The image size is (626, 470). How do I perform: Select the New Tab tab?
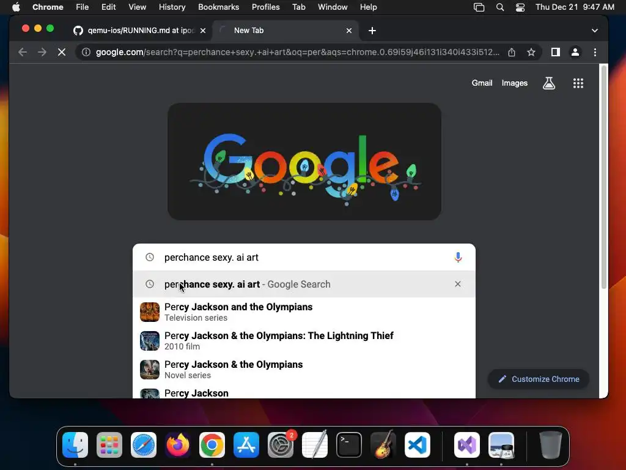(x=285, y=31)
